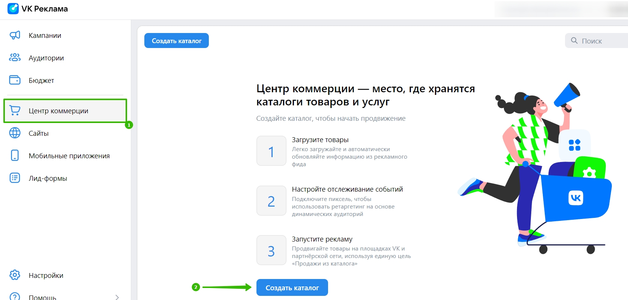
Task: Click the question mark icon for Помощь
Action: point(15,297)
